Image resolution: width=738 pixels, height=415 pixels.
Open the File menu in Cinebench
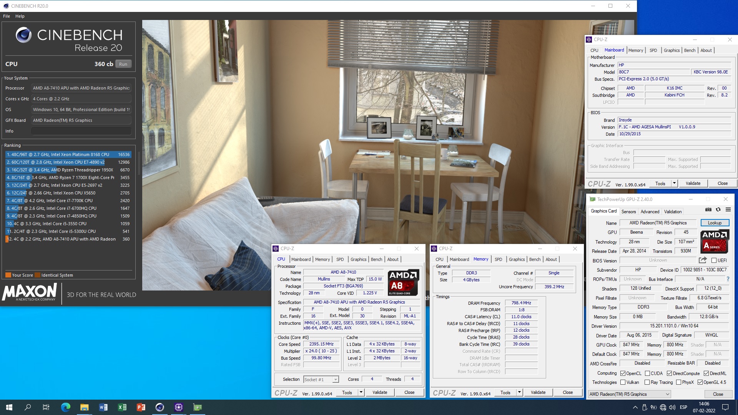tap(7, 16)
